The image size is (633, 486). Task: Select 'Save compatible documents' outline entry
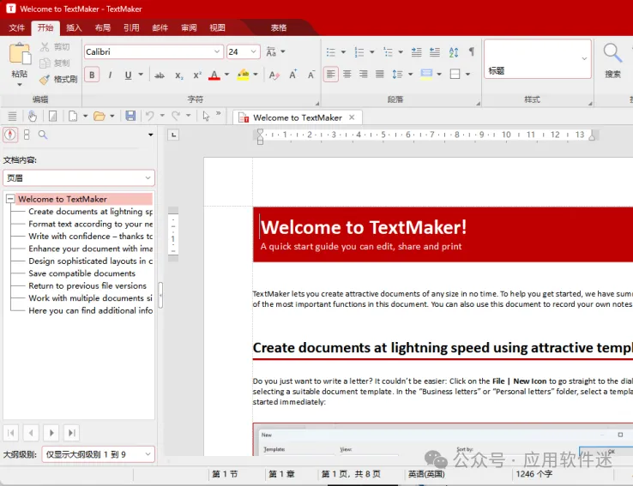[81, 273]
